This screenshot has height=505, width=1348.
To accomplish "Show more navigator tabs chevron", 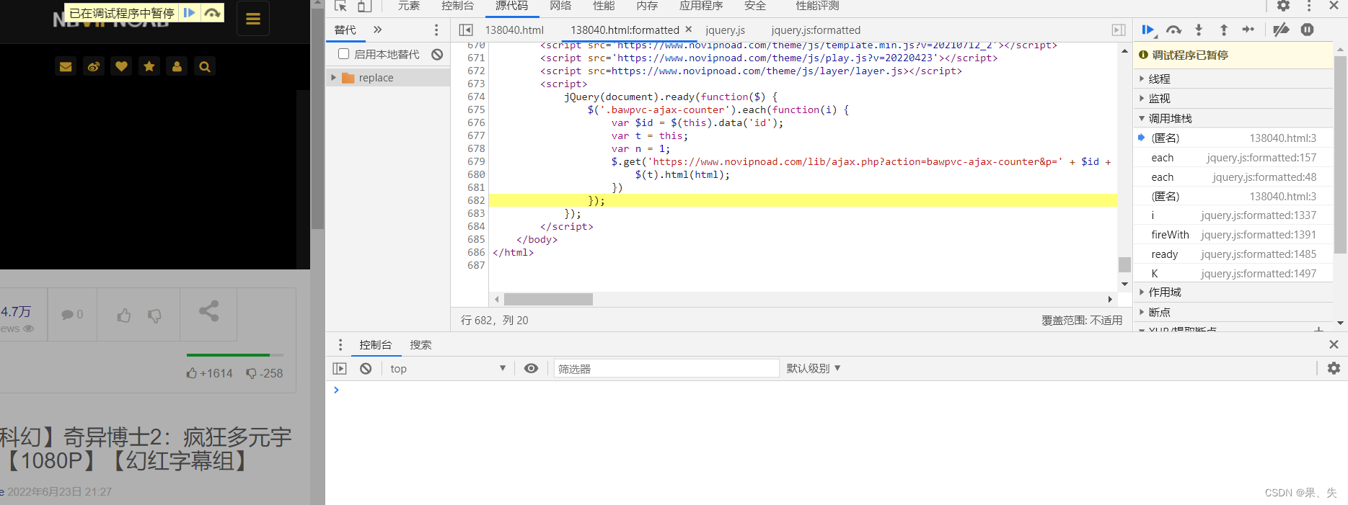I will (x=377, y=30).
